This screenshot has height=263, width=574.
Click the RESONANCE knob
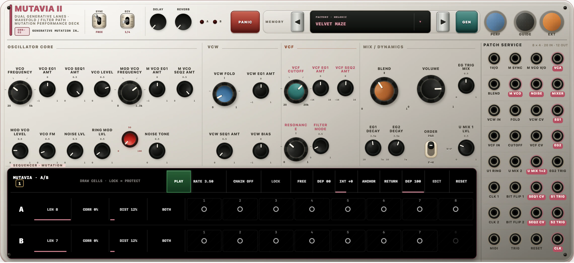[296, 149]
